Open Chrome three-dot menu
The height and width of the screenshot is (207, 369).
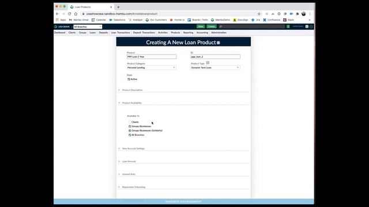(310, 14)
